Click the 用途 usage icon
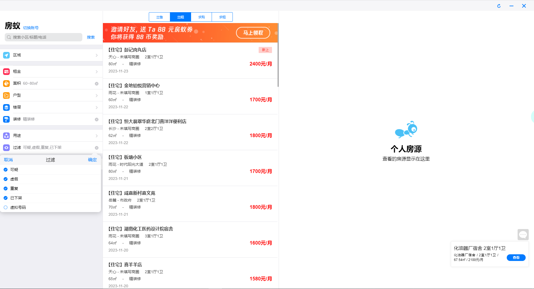Image resolution: width=534 pixels, height=289 pixels. (6, 136)
